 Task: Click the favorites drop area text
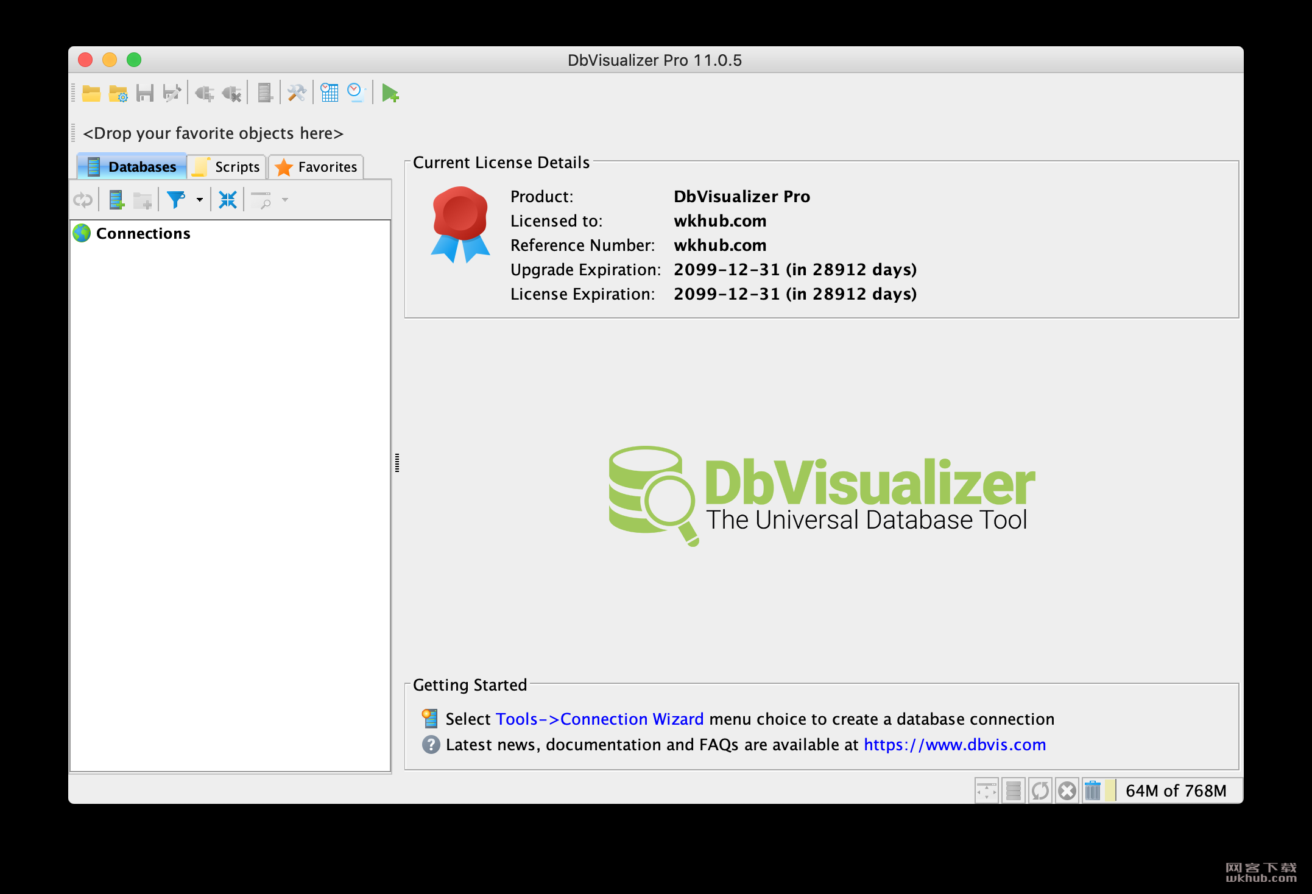pos(213,133)
